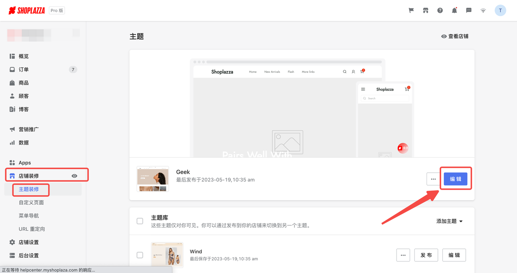Open more options for Wind theme
This screenshot has height=273, width=517.
click(403, 255)
